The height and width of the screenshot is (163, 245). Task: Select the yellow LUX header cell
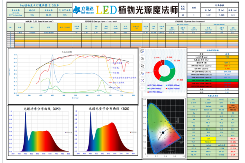208,139
